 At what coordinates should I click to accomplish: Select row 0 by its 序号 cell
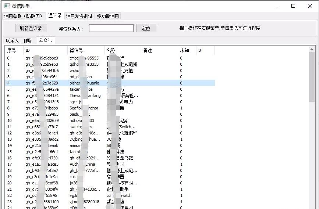[8, 58]
